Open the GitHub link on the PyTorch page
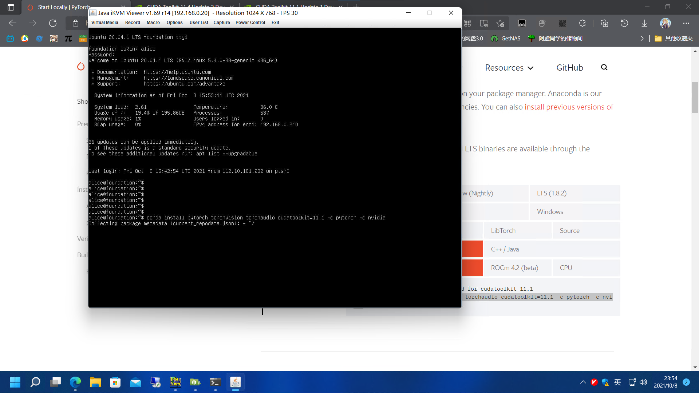The image size is (699, 393). [x=569, y=67]
